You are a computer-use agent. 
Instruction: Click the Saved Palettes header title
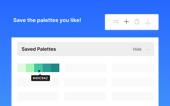[x=39, y=49]
